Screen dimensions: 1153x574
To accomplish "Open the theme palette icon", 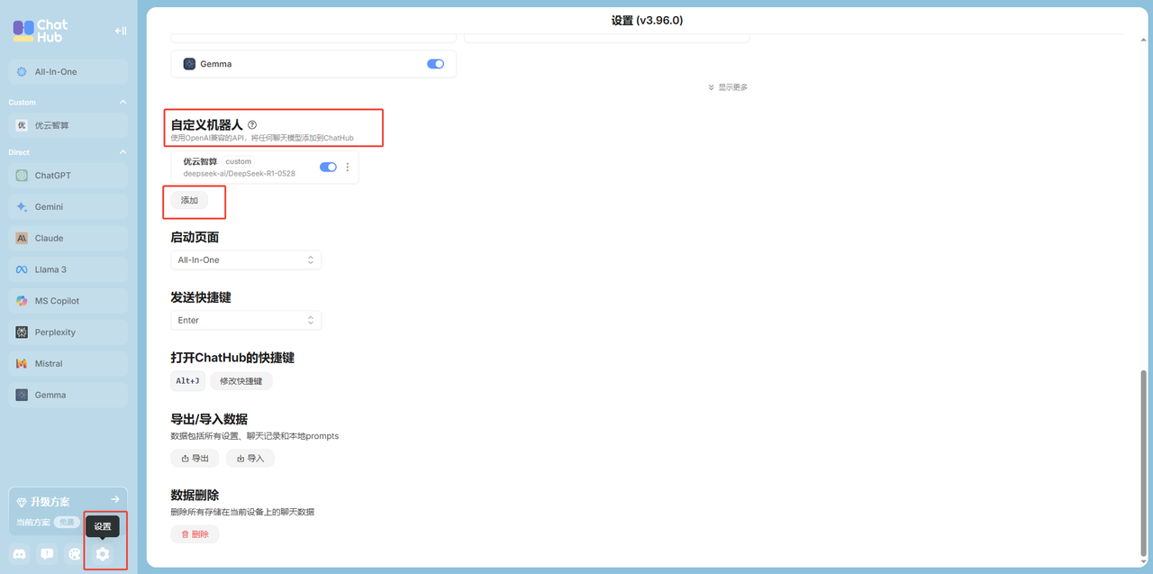I will coord(75,554).
